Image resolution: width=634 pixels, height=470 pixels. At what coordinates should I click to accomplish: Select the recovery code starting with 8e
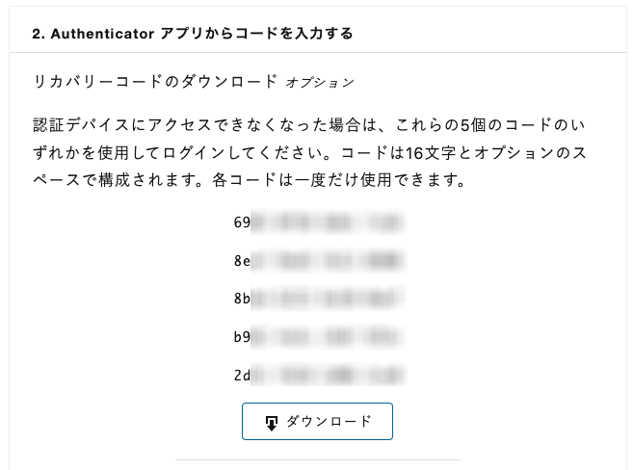coord(320,261)
